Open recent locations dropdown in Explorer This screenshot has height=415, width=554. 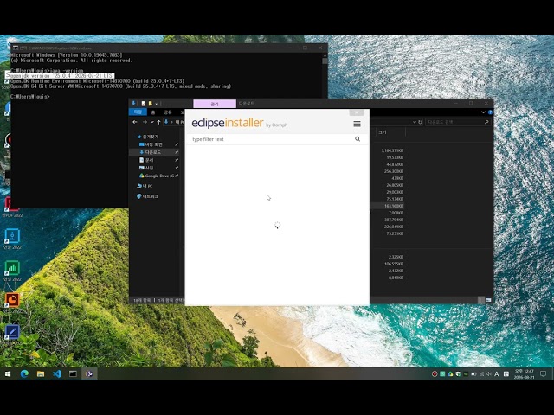(152, 122)
